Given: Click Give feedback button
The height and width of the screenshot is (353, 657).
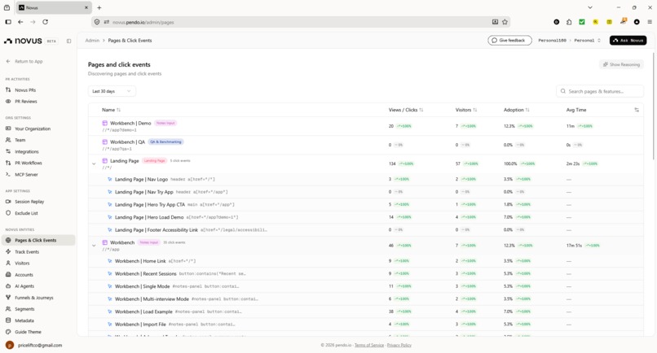Looking at the screenshot, I should (509, 40).
